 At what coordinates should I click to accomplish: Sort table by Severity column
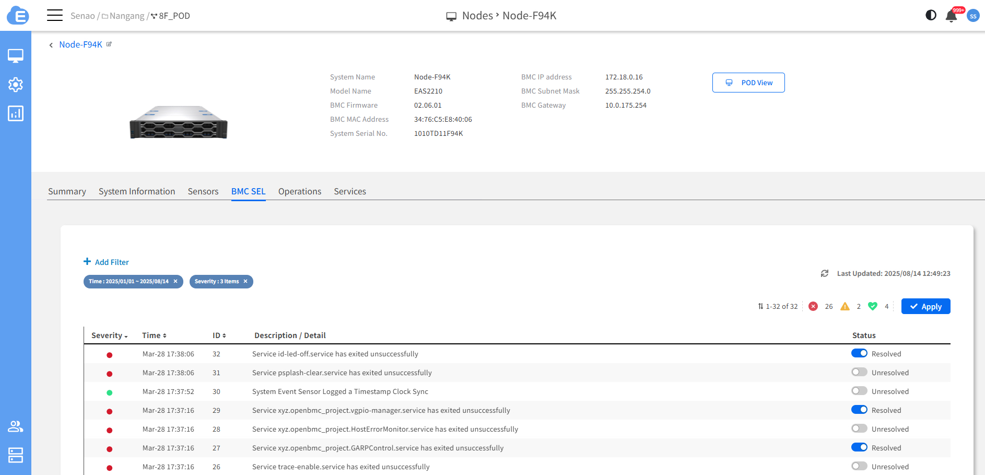[109, 335]
